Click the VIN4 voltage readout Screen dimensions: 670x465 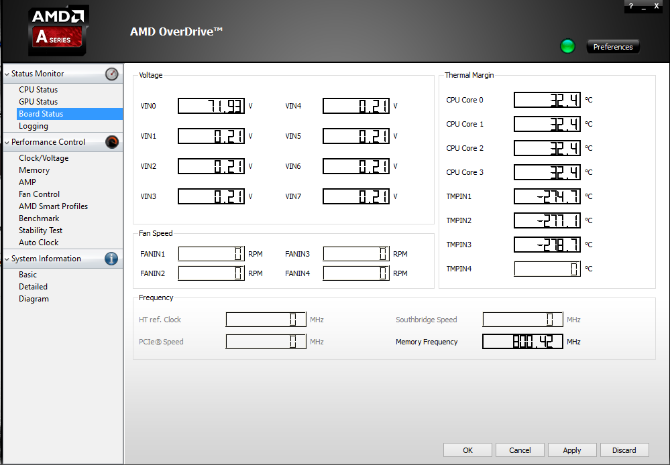point(356,106)
